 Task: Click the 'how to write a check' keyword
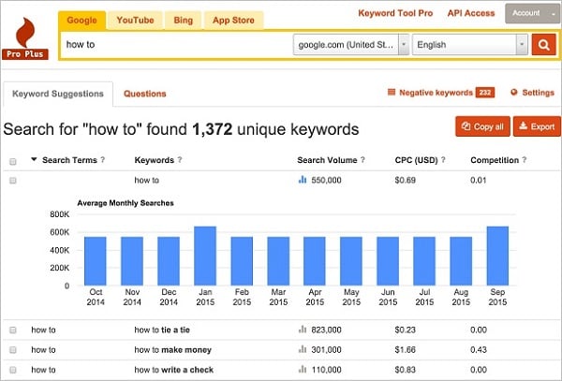click(174, 370)
